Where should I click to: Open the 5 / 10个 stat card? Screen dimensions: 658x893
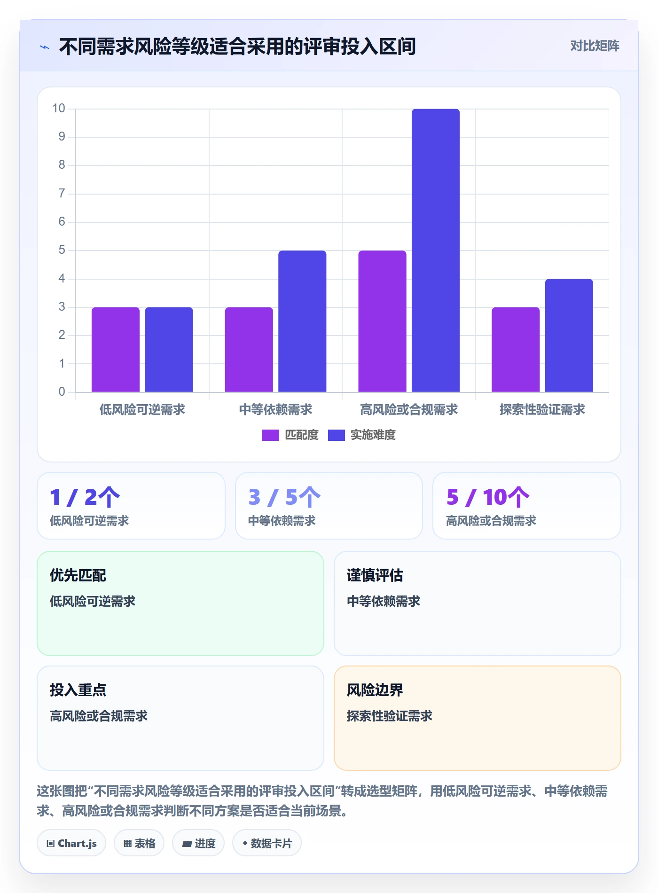tap(527, 506)
